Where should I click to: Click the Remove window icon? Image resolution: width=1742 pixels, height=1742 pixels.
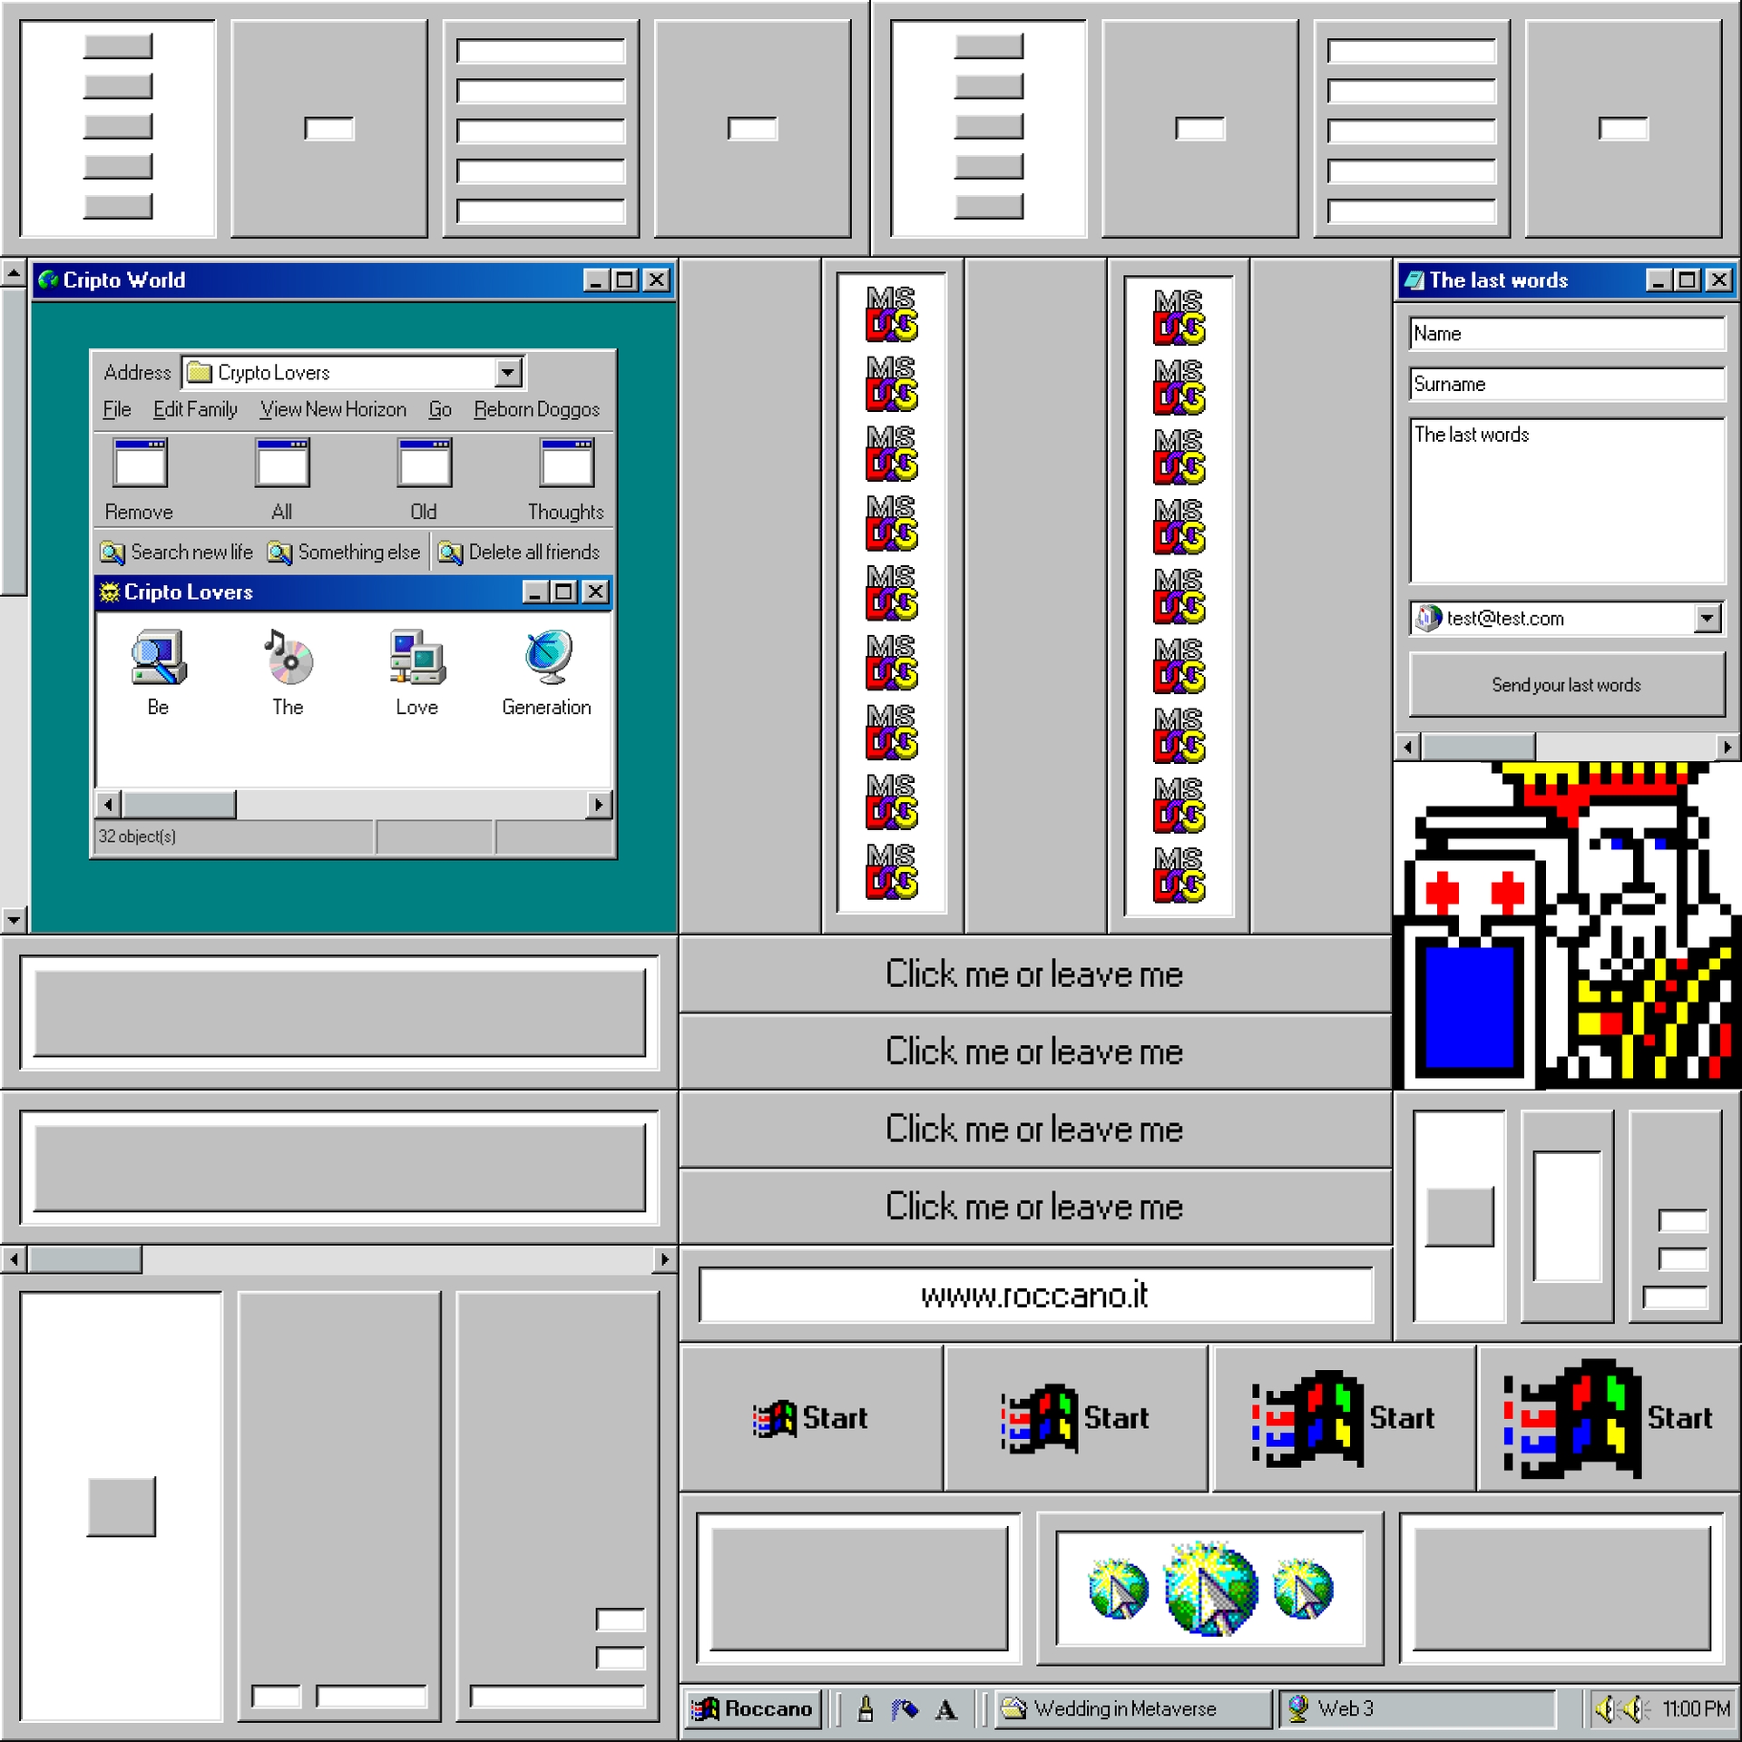click(x=140, y=464)
